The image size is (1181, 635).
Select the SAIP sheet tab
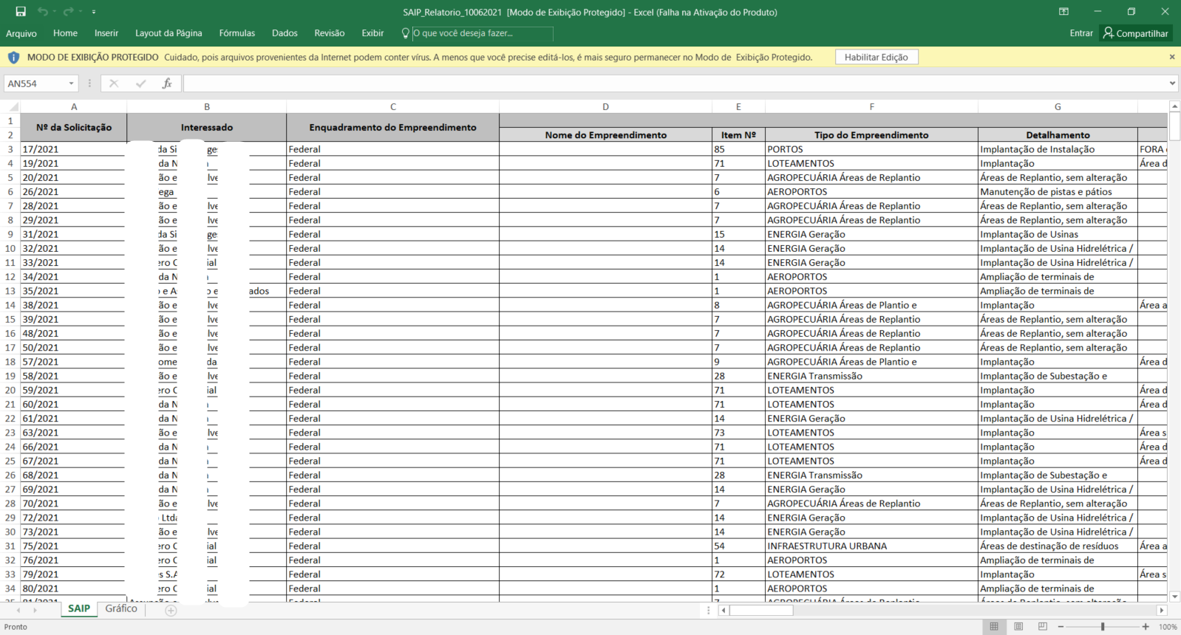point(79,609)
